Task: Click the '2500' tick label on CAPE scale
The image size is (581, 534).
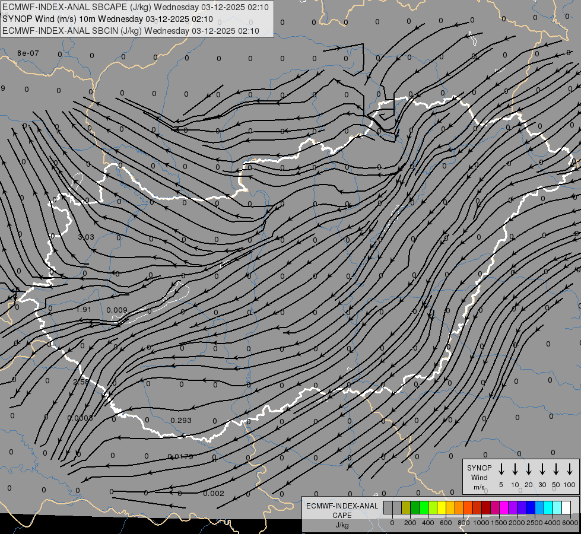Action: coord(535,523)
